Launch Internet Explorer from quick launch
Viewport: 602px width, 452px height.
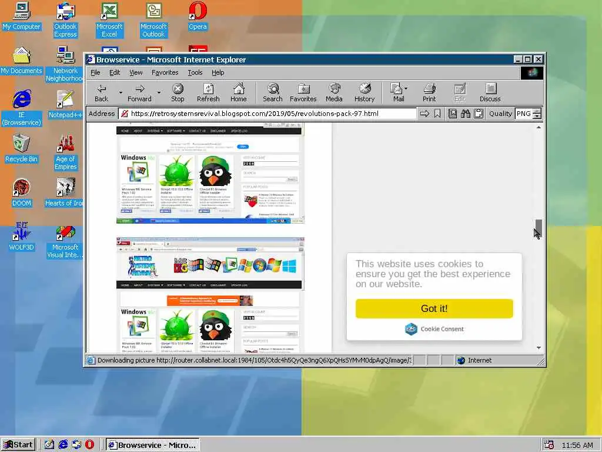coord(63,445)
